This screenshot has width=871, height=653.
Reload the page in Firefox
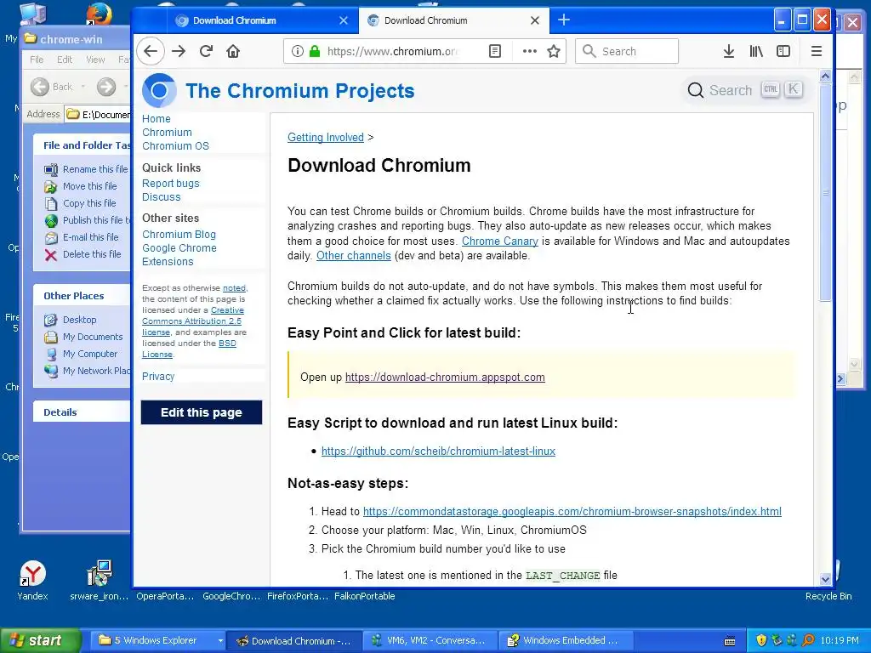(206, 51)
